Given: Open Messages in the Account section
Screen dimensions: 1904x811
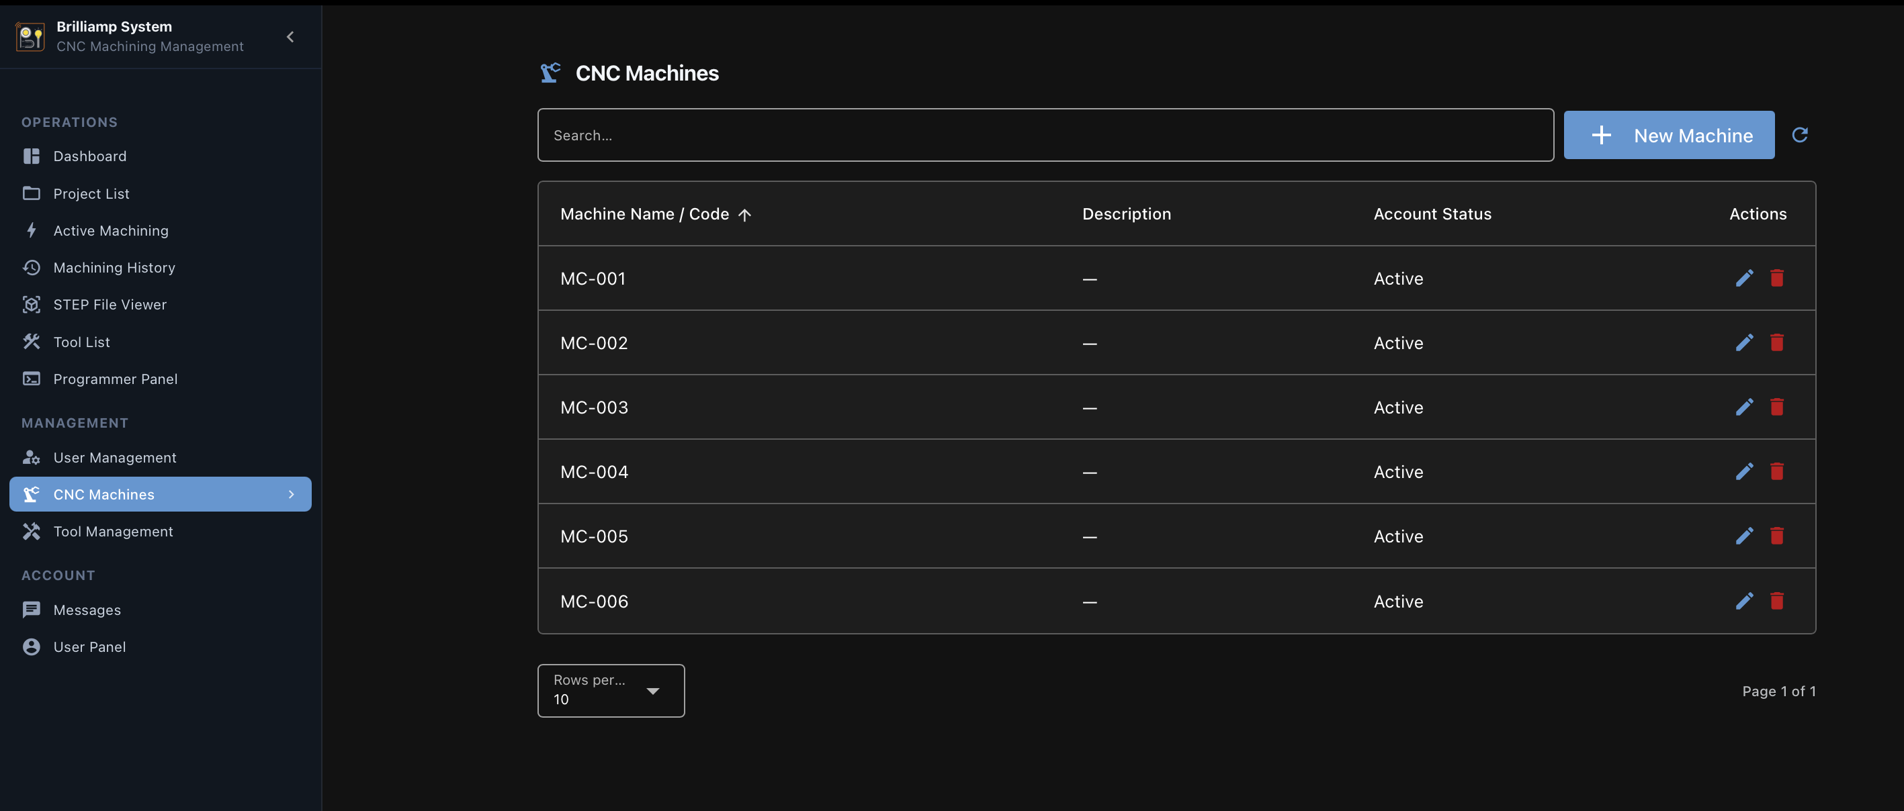Looking at the screenshot, I should (x=161, y=610).
